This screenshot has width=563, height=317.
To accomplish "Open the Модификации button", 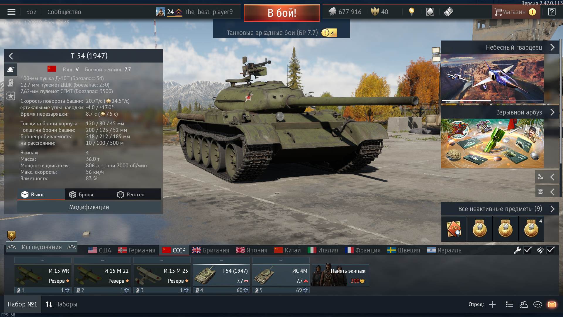I will pos(89,207).
